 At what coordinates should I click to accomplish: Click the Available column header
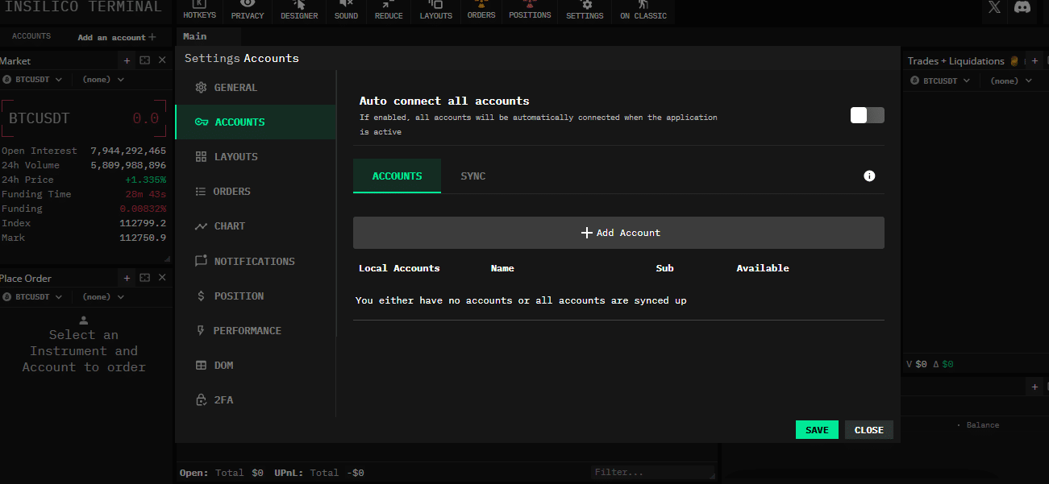coord(763,268)
